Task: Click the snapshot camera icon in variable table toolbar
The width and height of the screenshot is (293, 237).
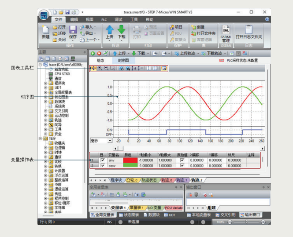Action: tap(137, 195)
